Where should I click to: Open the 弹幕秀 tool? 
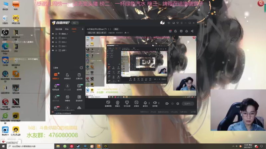coord(67,98)
